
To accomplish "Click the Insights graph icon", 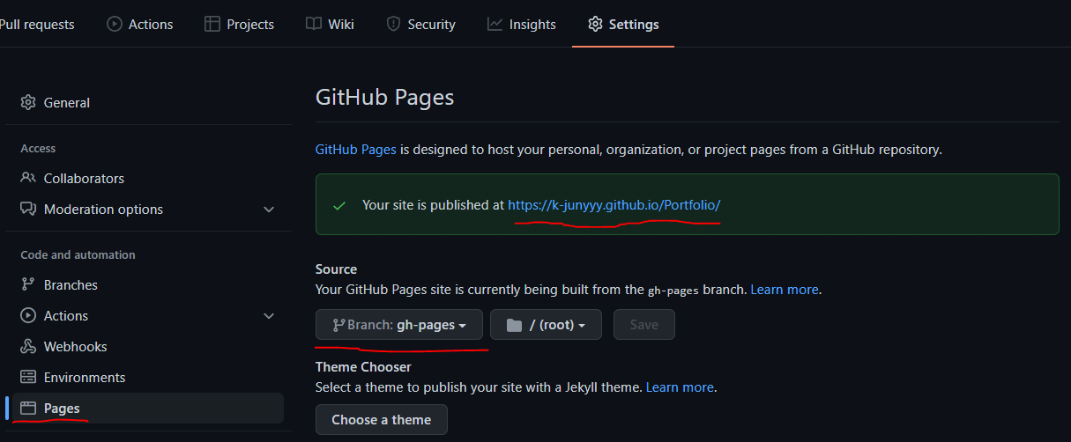I will 495,24.
